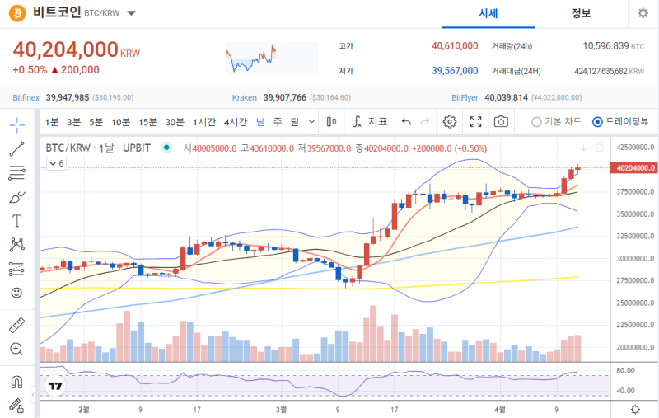The width and height of the screenshot is (659, 418).
Task: Select the 4시간 interval
Action: pos(236,122)
